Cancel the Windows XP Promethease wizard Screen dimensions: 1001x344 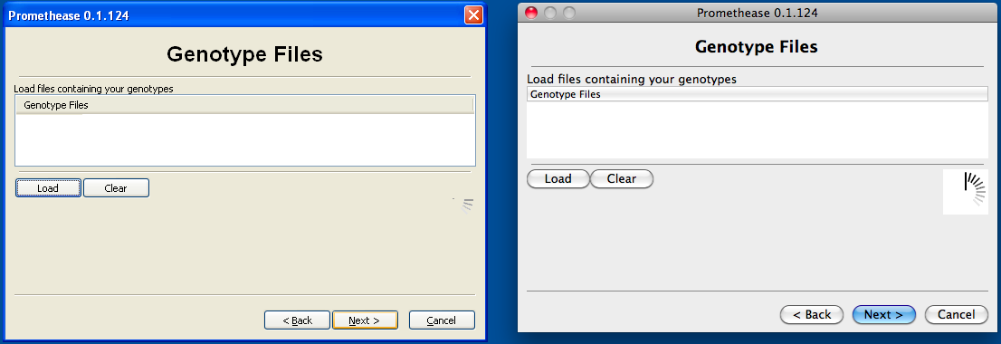(x=441, y=320)
